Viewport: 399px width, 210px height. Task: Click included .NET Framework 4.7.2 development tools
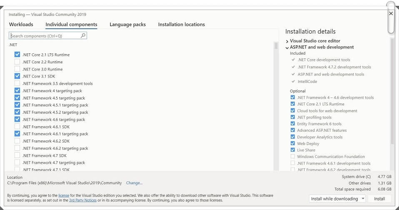point(334,67)
